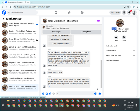Open the Ayyo conversation

(20, 72)
